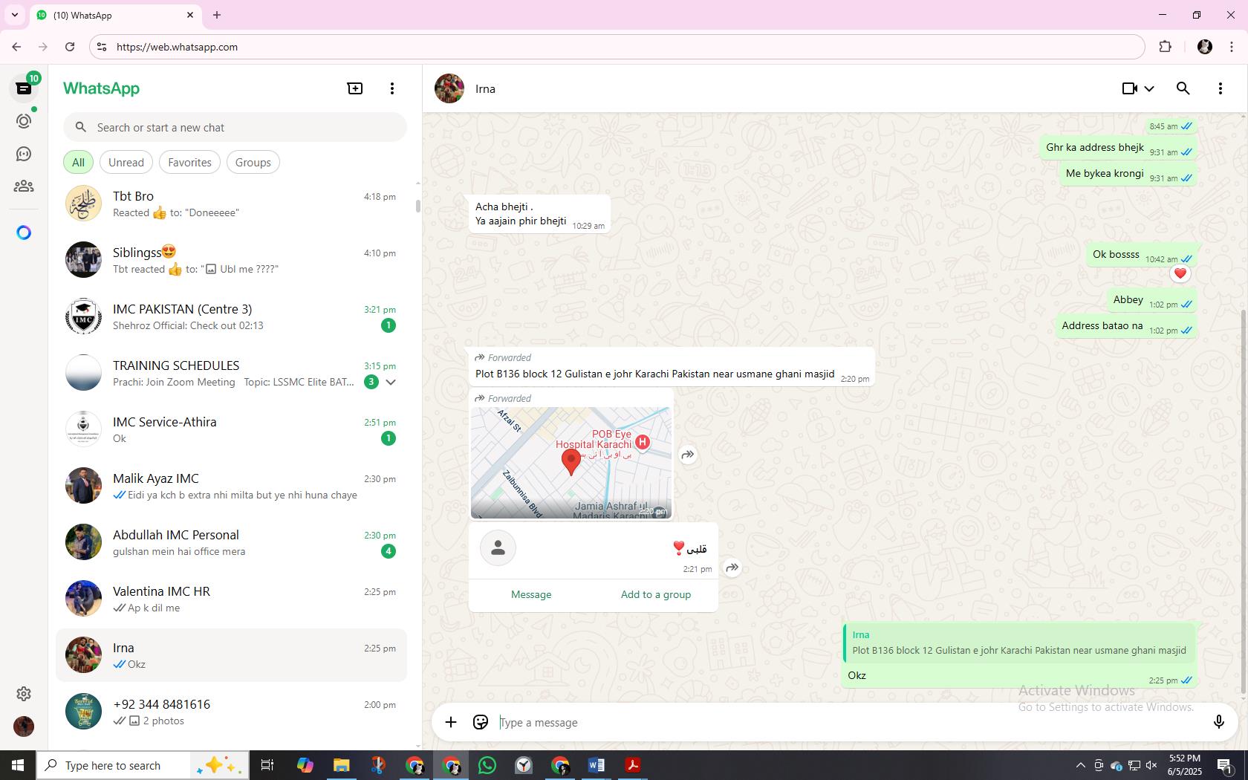Open your profile picture in sidebar

[x=24, y=726]
